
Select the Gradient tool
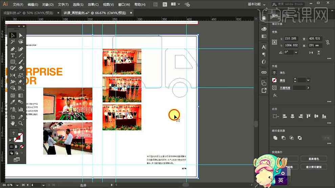point(21,95)
